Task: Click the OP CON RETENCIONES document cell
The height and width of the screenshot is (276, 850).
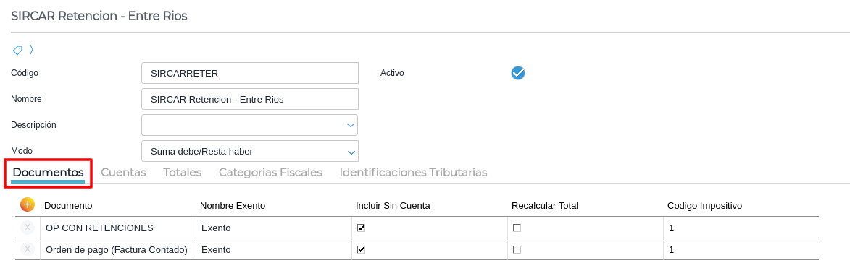Action: point(118,228)
